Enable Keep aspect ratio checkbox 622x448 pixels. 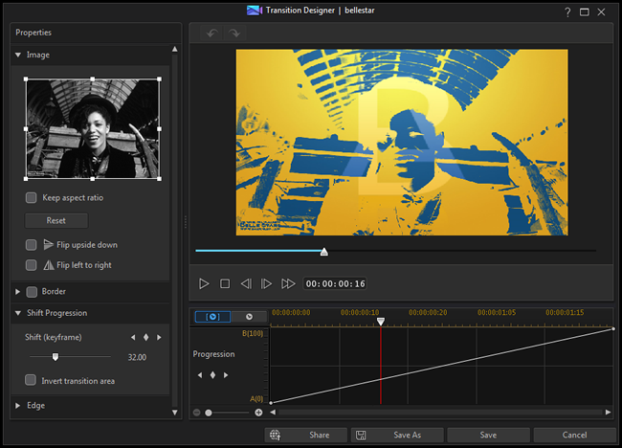32,197
